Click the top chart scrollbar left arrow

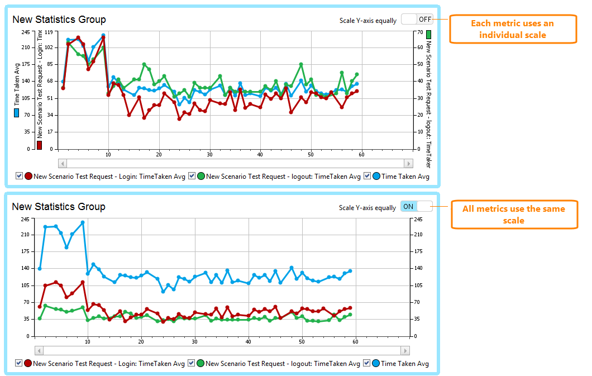click(x=63, y=163)
